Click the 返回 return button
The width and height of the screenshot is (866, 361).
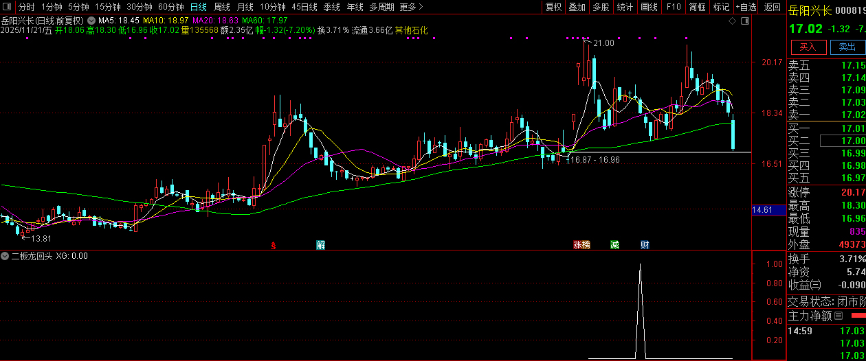(x=772, y=7)
